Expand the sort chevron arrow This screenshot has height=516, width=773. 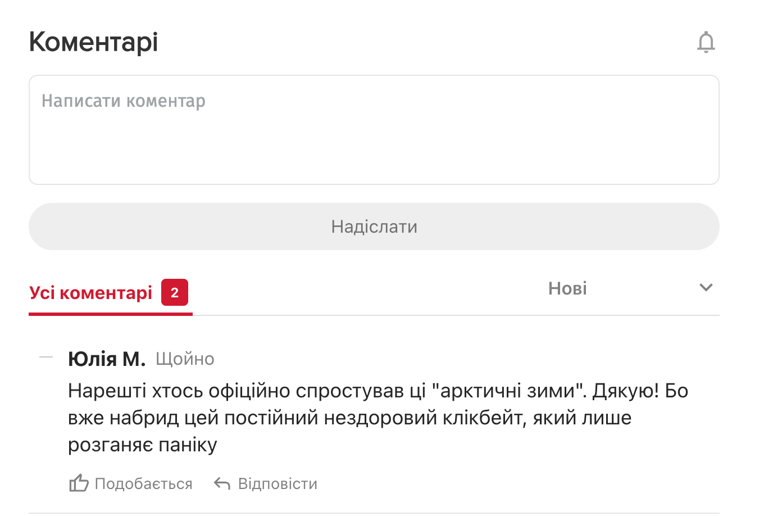click(706, 288)
